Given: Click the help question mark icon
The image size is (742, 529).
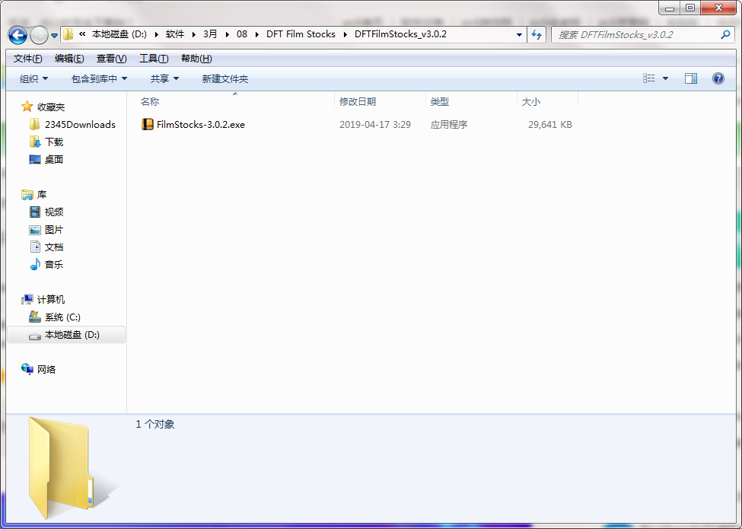Looking at the screenshot, I should coord(718,78).
